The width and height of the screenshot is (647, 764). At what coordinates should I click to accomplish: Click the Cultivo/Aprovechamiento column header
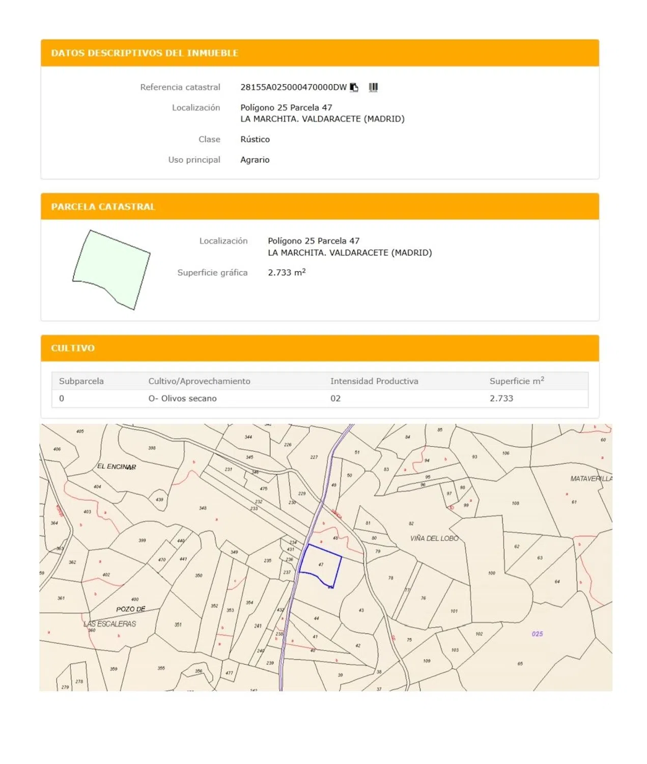[x=199, y=381]
